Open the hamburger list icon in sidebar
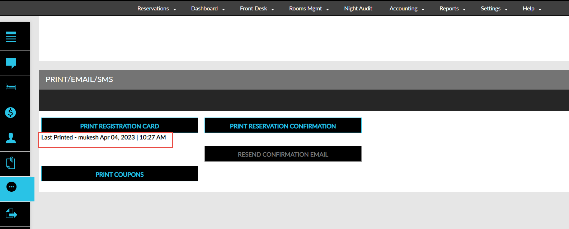Image resolution: width=569 pixels, height=229 pixels. [11, 37]
